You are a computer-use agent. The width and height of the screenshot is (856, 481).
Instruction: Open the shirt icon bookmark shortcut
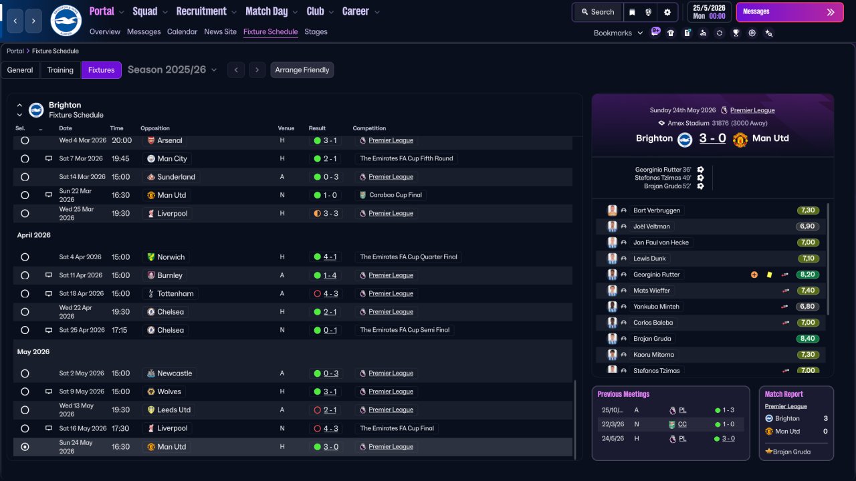click(671, 33)
